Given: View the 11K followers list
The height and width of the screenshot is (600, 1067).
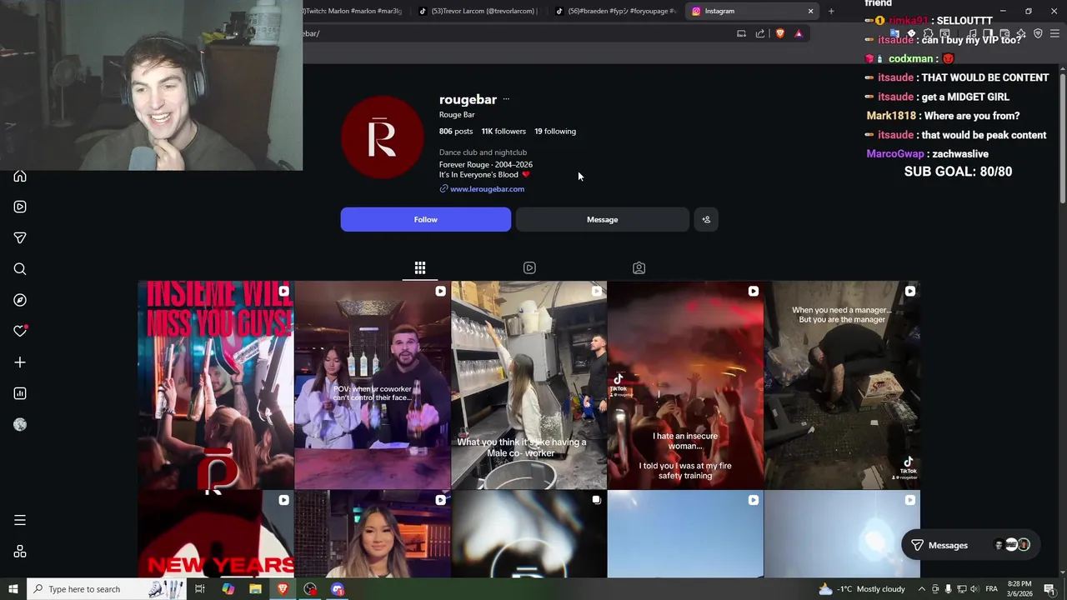Looking at the screenshot, I should [503, 131].
